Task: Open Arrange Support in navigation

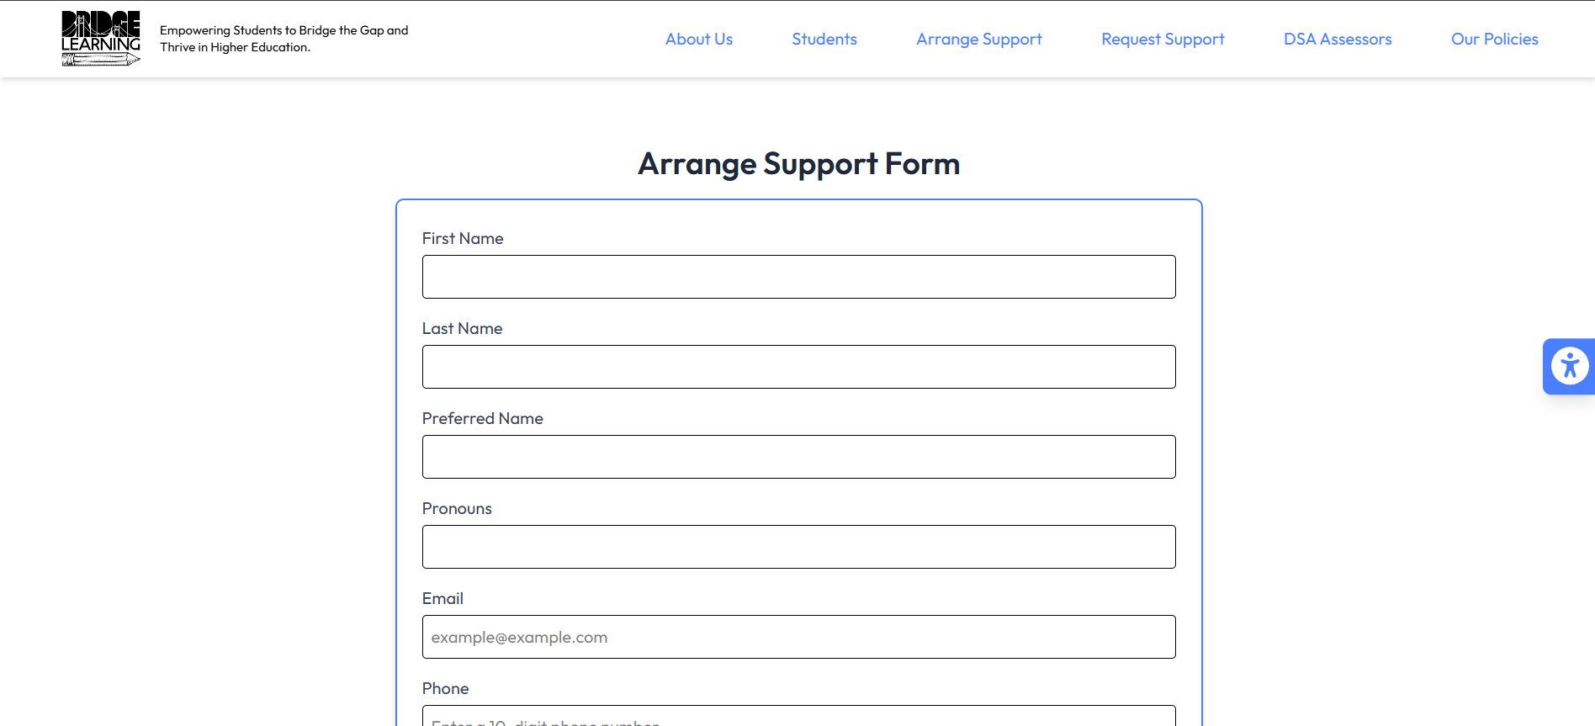Action: click(978, 40)
